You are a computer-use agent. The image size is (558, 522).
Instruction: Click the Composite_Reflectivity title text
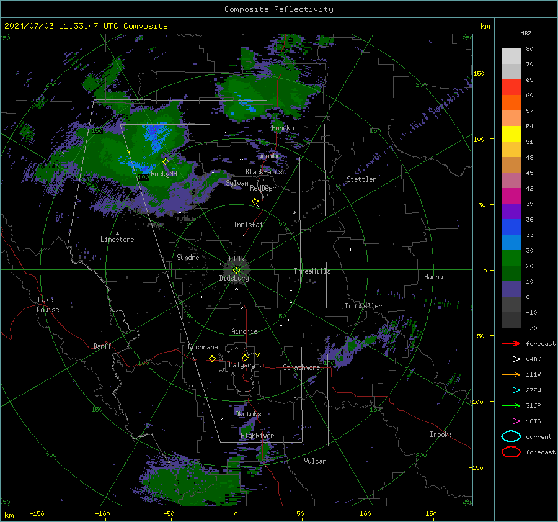[279, 9]
